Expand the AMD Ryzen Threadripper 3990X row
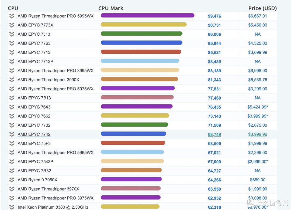The width and height of the screenshot is (291, 210). coord(11,80)
